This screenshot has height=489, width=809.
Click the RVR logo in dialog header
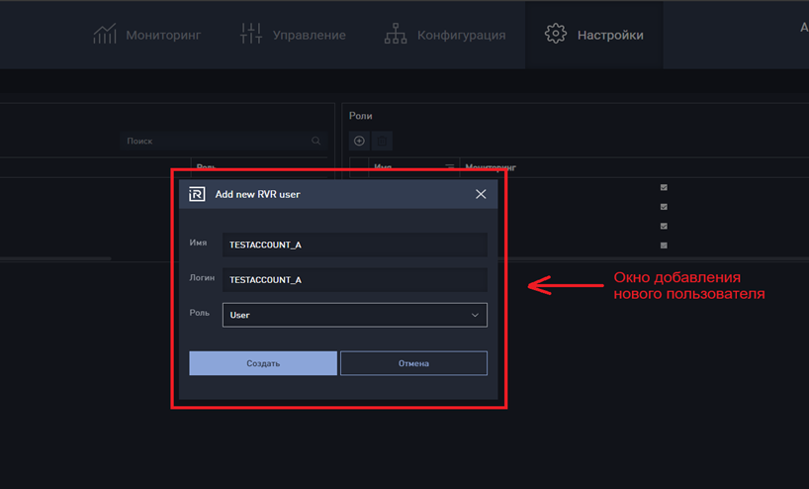(x=197, y=194)
